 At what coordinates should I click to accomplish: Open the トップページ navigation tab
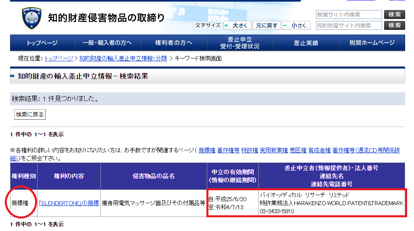click(x=42, y=43)
